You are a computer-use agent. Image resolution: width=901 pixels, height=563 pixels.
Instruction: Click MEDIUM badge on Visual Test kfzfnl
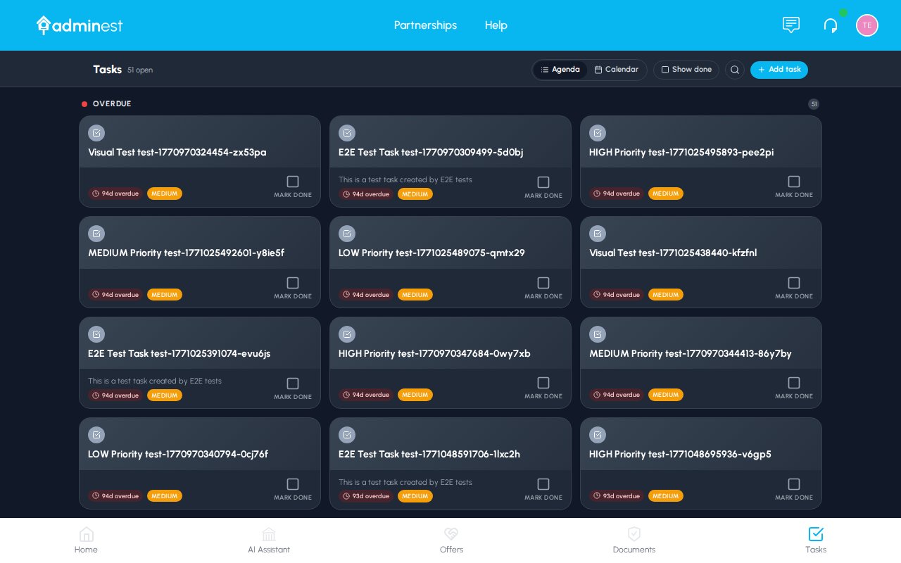[666, 295]
